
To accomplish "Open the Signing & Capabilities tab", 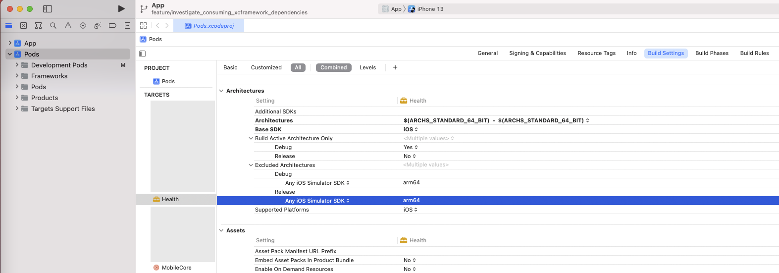I will click(537, 53).
